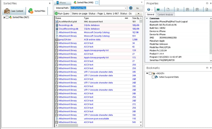Open the Sorted Files cubes icon
Screen dimensions: 212x129
click(x=31, y=11)
